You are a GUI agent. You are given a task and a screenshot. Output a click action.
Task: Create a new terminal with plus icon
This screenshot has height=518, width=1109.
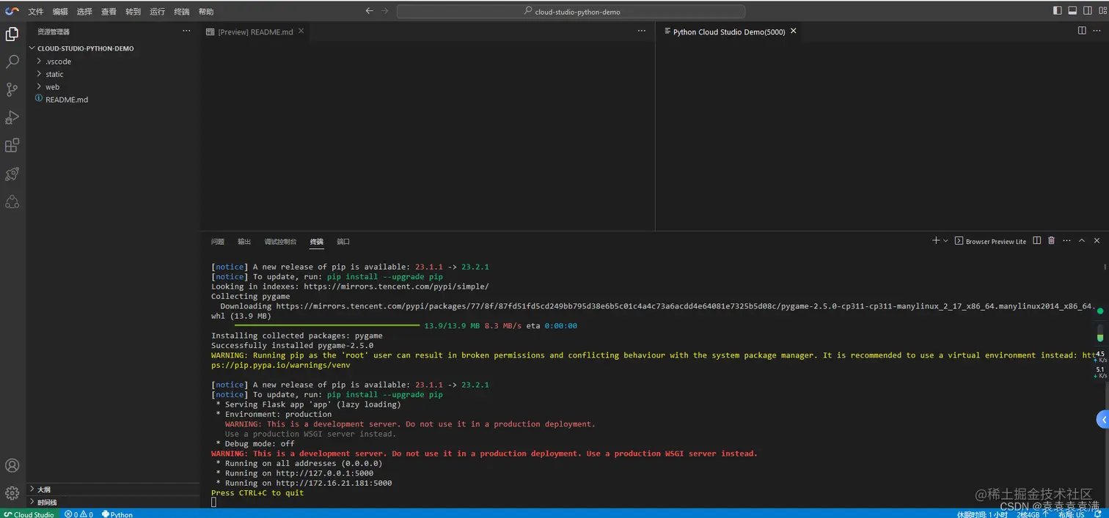(935, 240)
